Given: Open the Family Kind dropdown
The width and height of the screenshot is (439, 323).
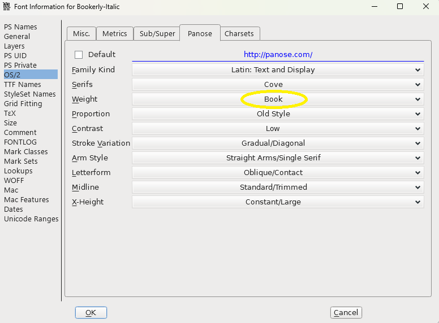Looking at the screenshot, I should pos(278,70).
